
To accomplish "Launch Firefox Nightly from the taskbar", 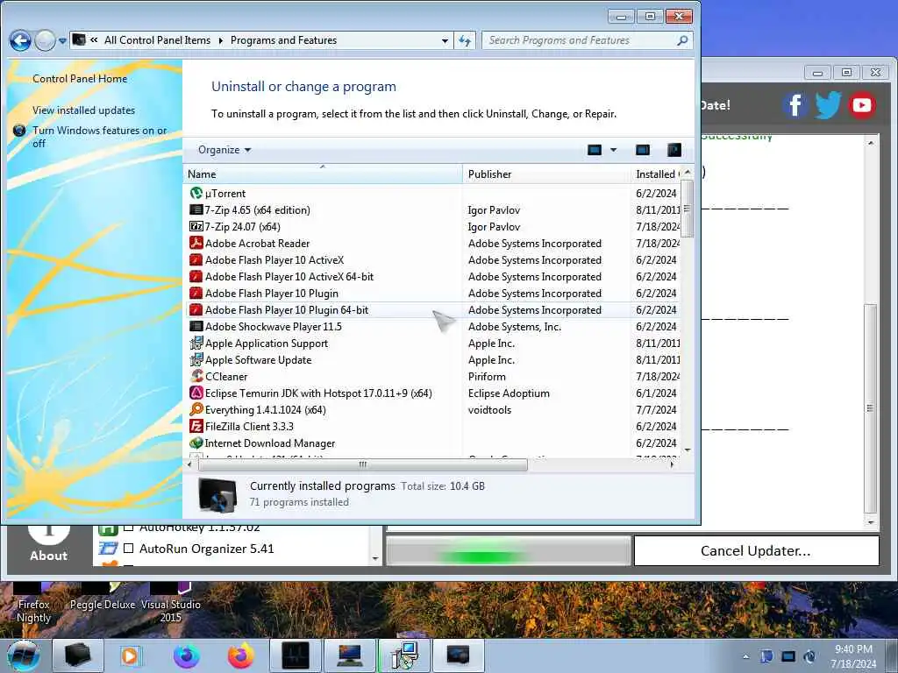I will [186, 655].
